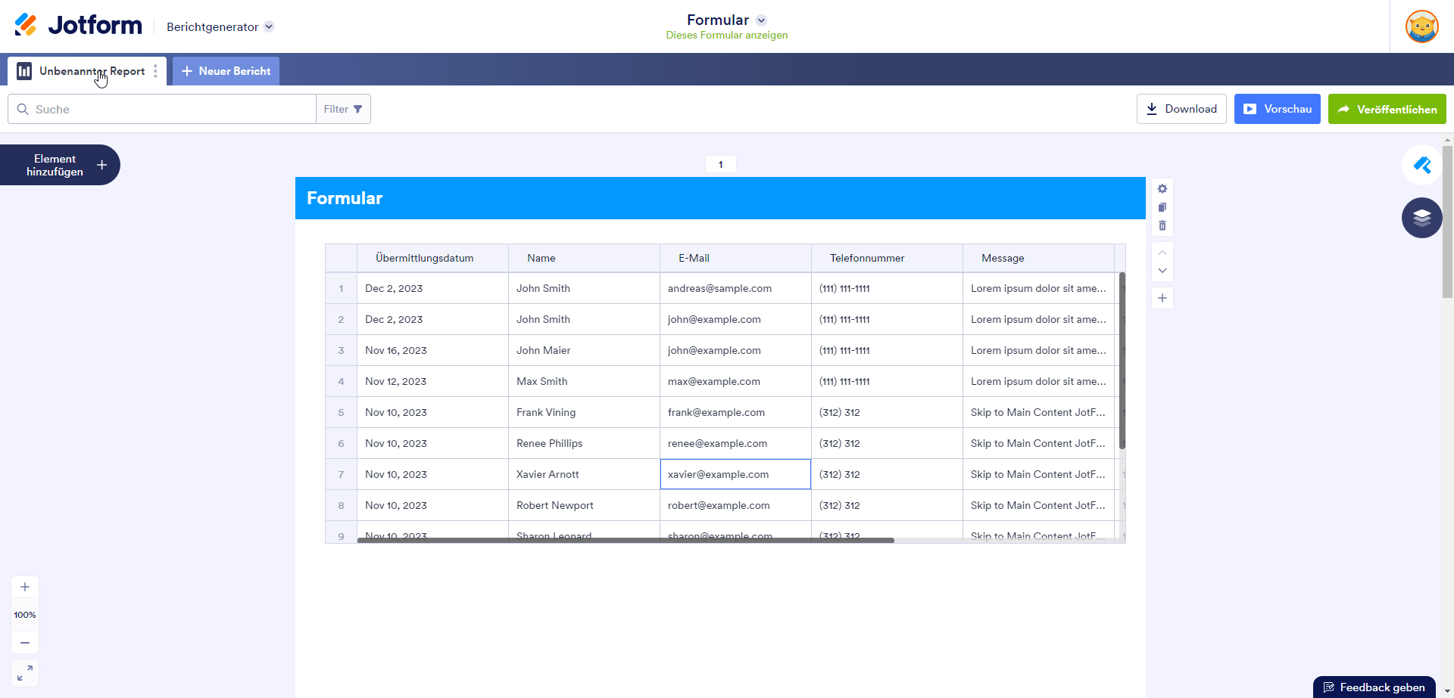Open the user avatar menu
This screenshot has width=1454, height=698.
click(x=1421, y=26)
